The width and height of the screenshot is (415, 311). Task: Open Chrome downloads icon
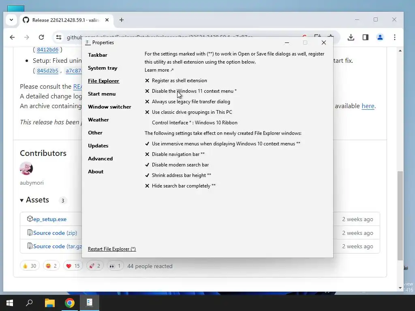pos(351,37)
